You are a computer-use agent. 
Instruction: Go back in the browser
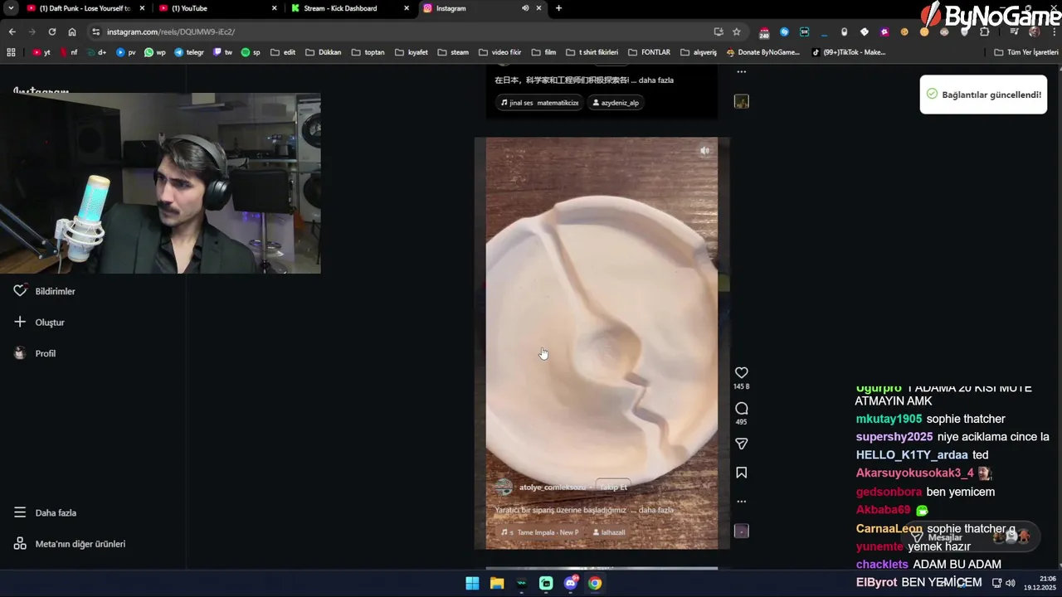pos(12,32)
